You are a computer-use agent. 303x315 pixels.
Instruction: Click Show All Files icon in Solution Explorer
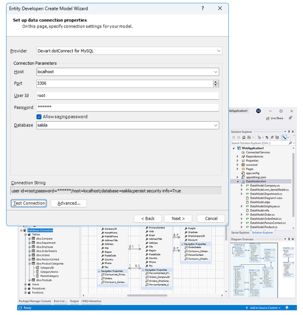[x=277, y=137]
